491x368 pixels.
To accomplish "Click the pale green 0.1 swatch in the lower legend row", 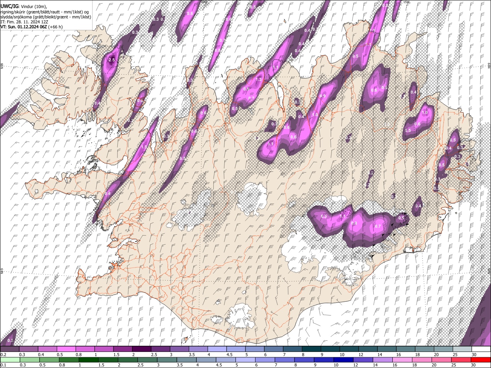I will pyautogui.click(x=10, y=360).
